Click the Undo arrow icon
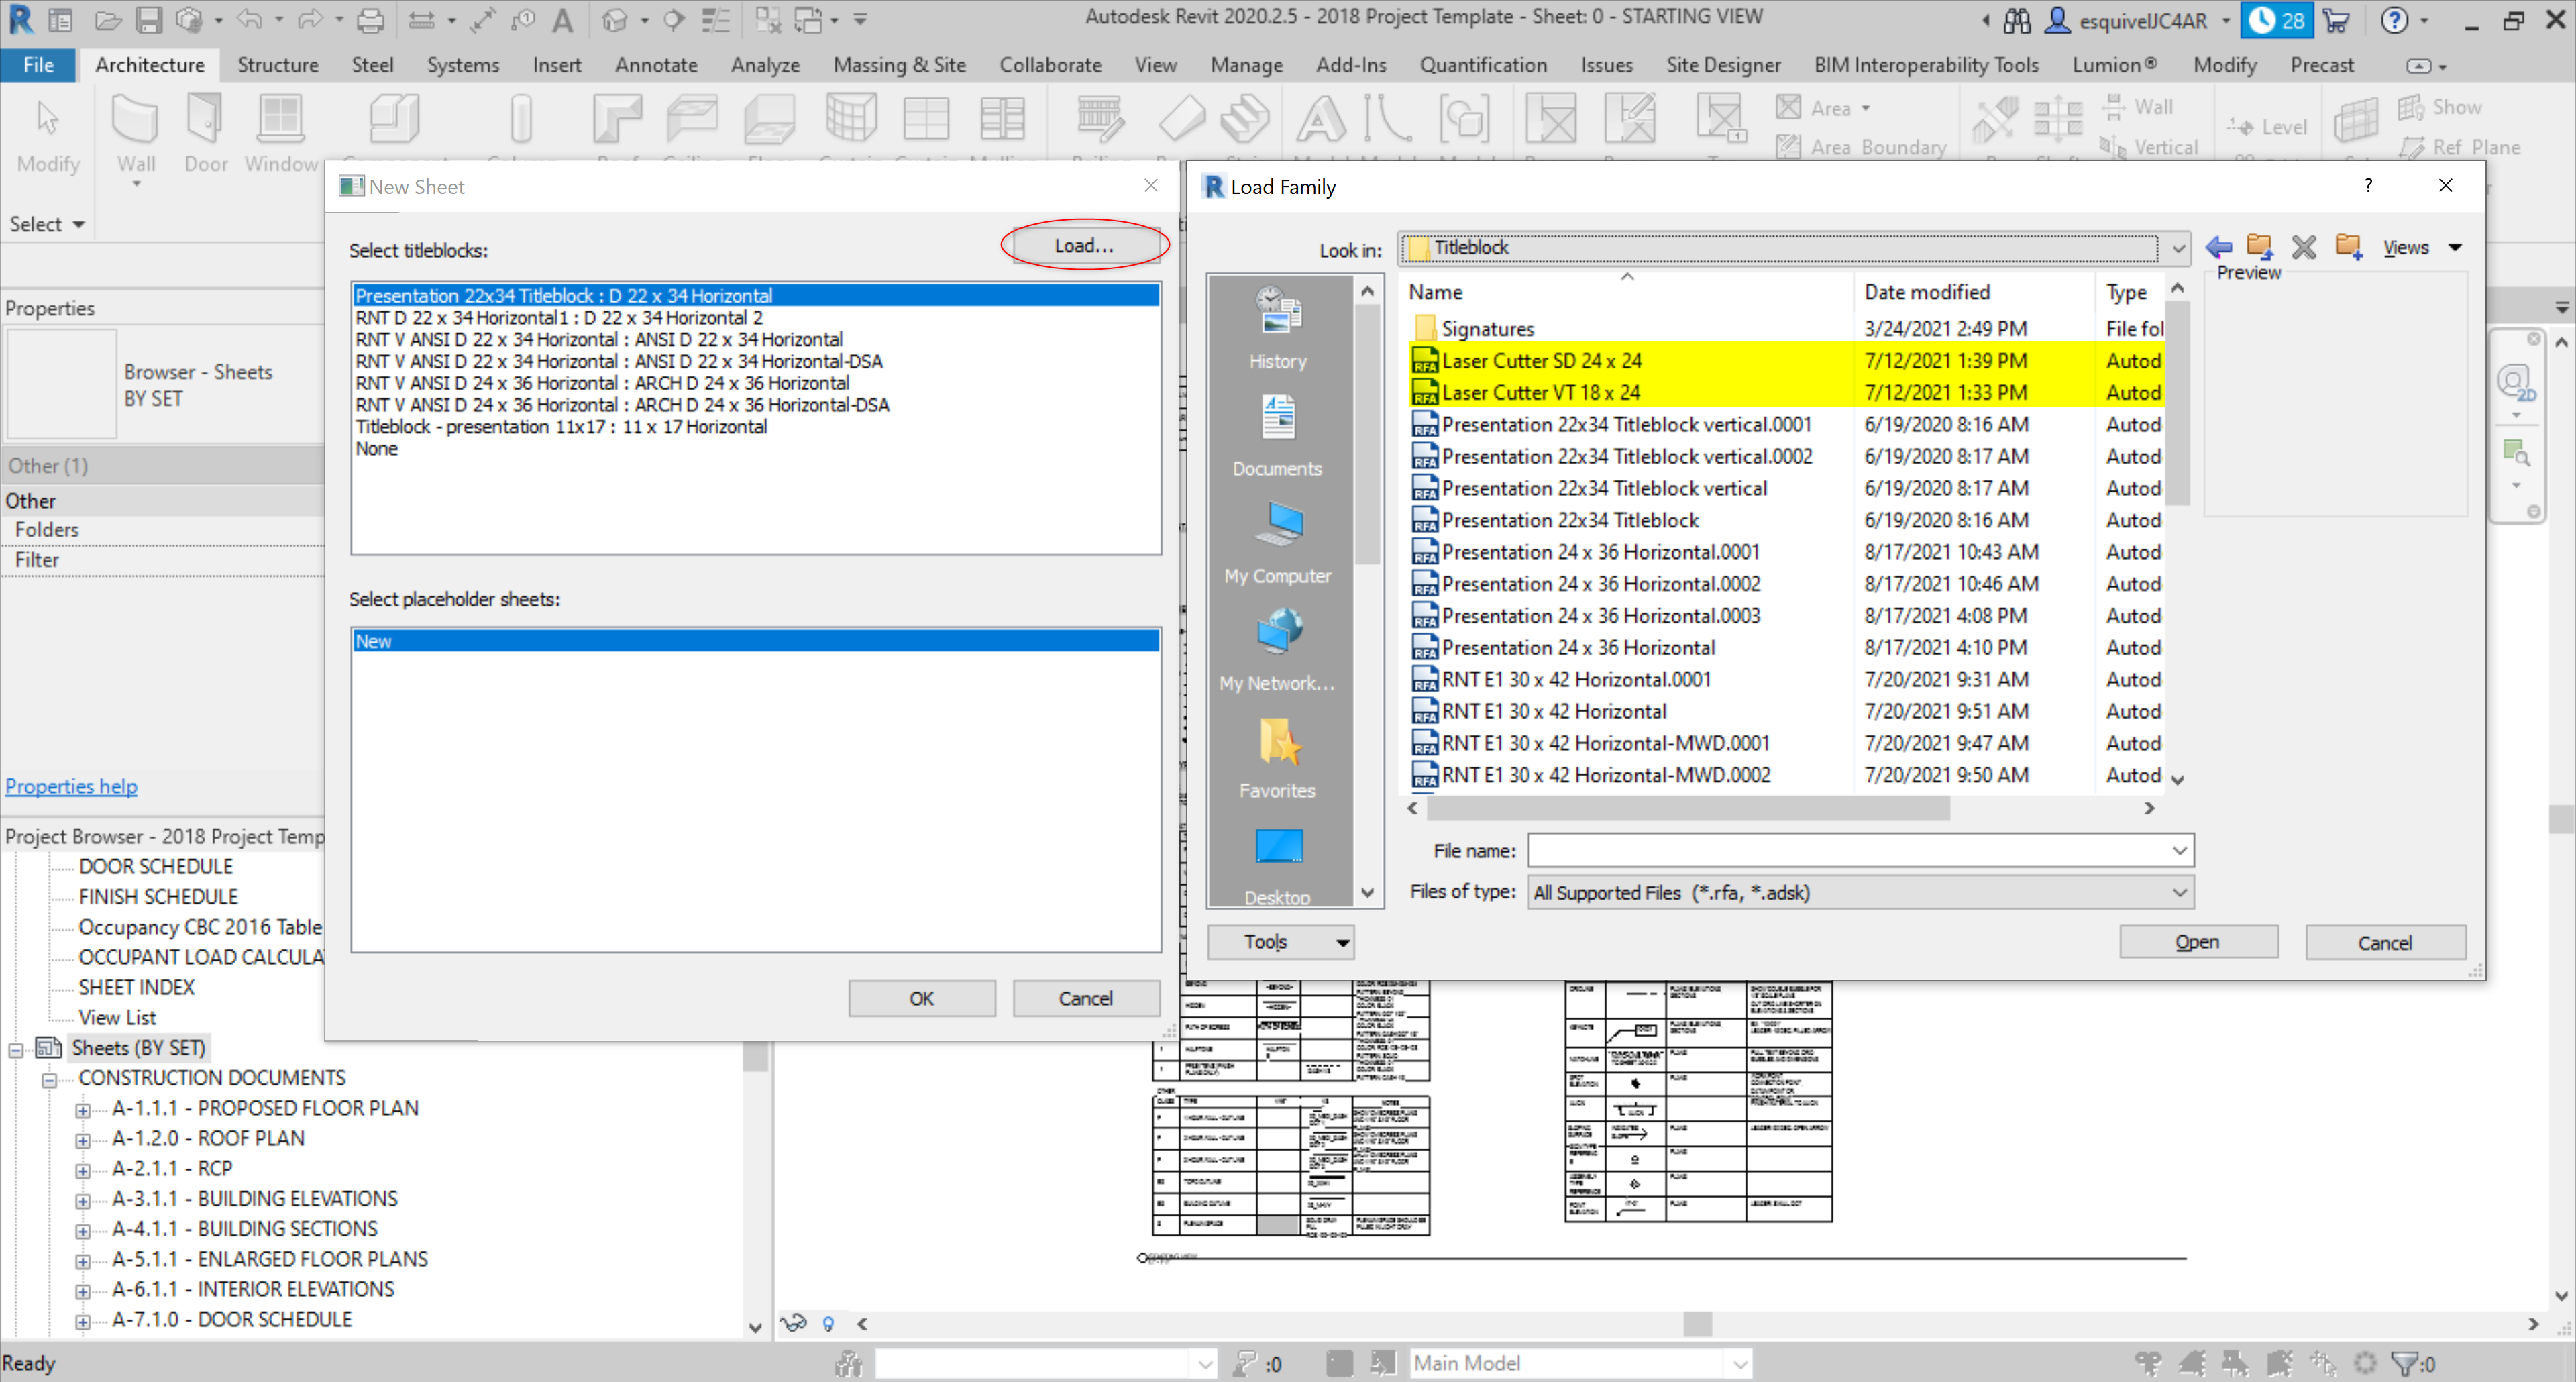Viewport: 2576px width, 1382px height. (x=249, y=20)
